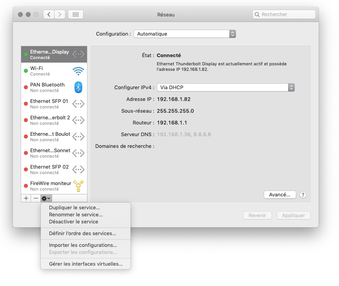The image size is (339, 286).
Task: Choose Renommer le service… from the menu
Action: (x=85, y=215)
